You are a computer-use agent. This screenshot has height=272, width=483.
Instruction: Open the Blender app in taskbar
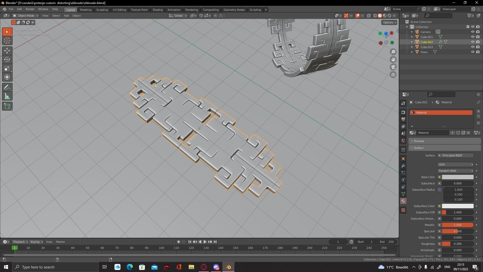point(228,267)
